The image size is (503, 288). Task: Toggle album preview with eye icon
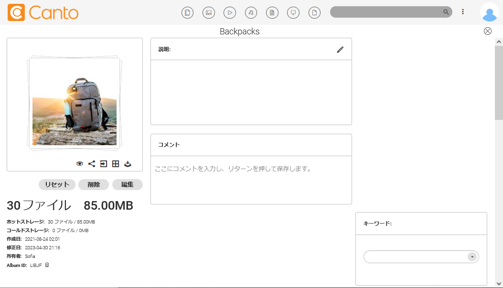pos(80,164)
